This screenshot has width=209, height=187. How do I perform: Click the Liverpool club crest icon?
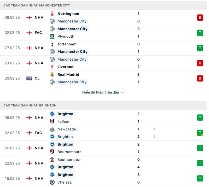coord(52,67)
